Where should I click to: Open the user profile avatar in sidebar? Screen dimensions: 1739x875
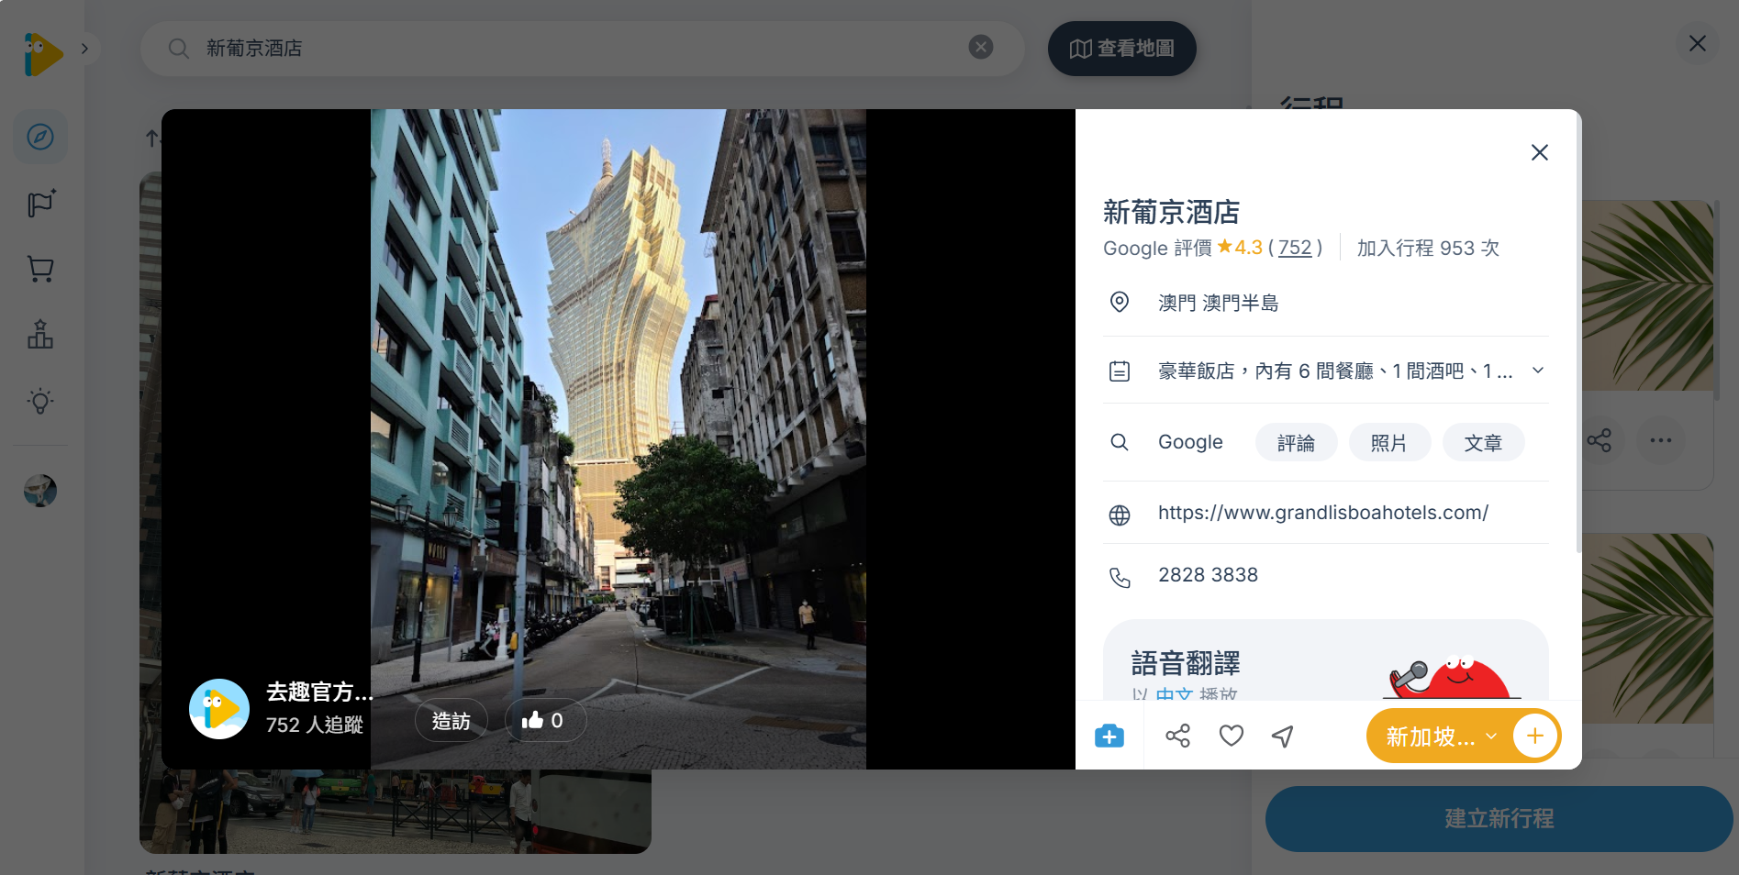(x=40, y=491)
